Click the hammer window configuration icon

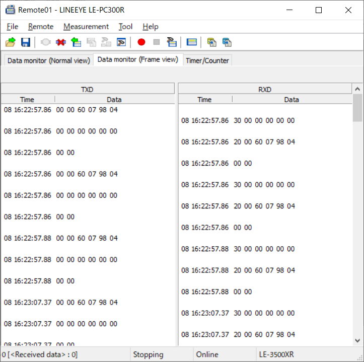click(x=121, y=42)
